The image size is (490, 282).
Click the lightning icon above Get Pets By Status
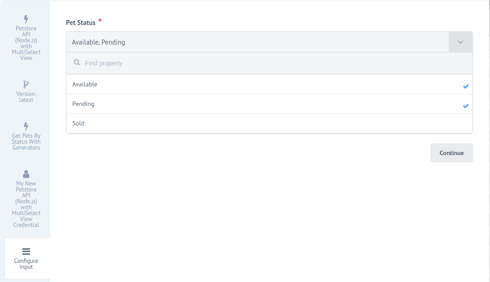point(26,126)
